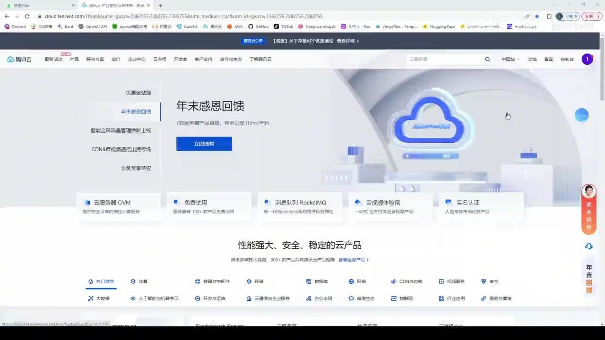This screenshot has width=605, height=340.
Task: Open 云市场 in the navigation bar
Action: tap(160, 59)
